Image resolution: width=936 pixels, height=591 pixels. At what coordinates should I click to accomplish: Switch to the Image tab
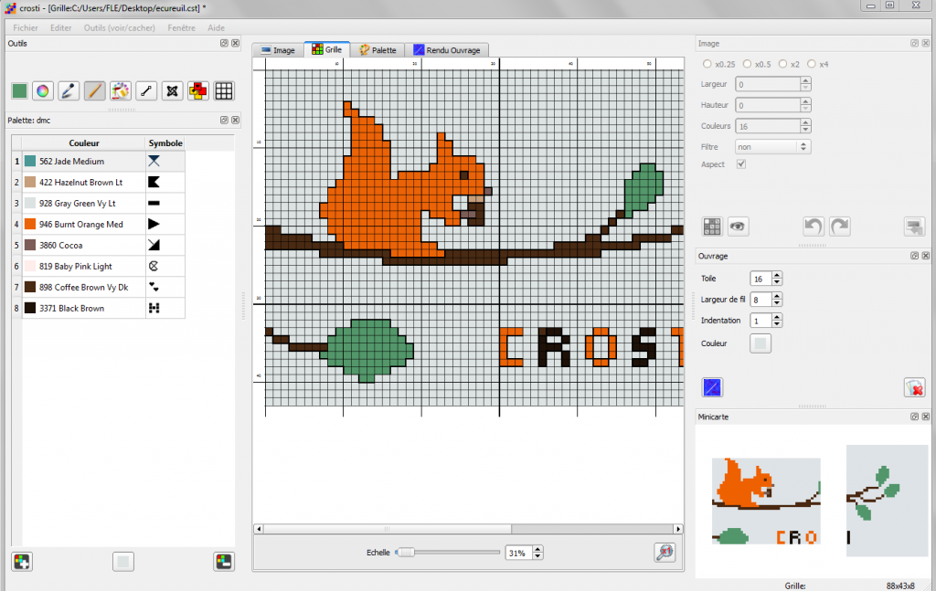click(278, 50)
